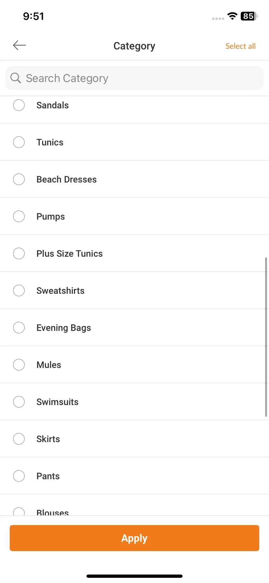
Task: Focus the Search Category input field
Action: pos(134,78)
